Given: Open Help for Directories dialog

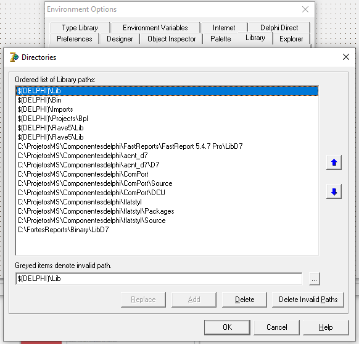Looking at the screenshot, I should coord(326,327).
